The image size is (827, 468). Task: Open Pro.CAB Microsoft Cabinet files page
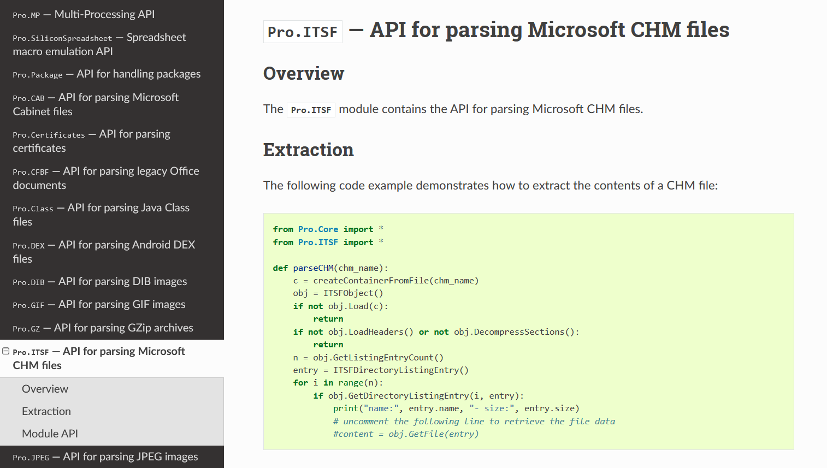tap(96, 104)
